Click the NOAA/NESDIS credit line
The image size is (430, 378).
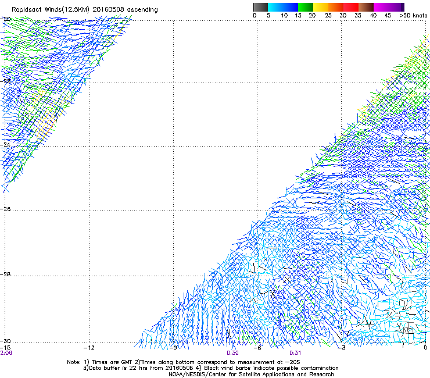tap(251, 375)
